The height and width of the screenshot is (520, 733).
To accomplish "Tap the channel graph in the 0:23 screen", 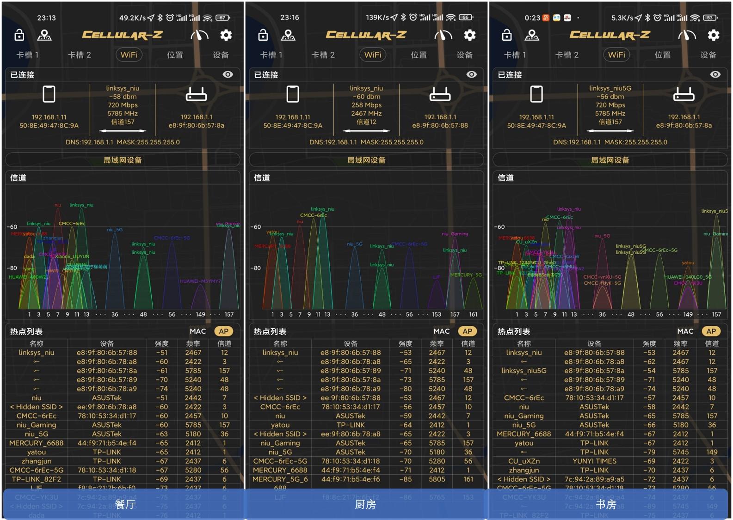I will (x=610, y=252).
